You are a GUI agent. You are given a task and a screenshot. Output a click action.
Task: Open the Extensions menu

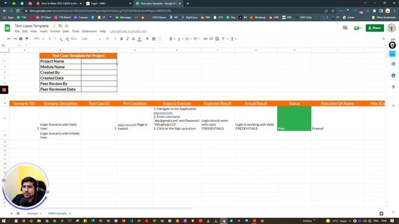pyautogui.click(x=89, y=31)
